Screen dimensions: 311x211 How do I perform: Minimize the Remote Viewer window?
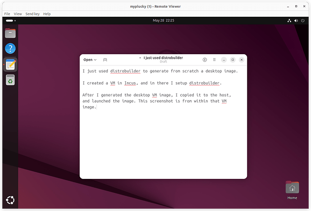288,6
